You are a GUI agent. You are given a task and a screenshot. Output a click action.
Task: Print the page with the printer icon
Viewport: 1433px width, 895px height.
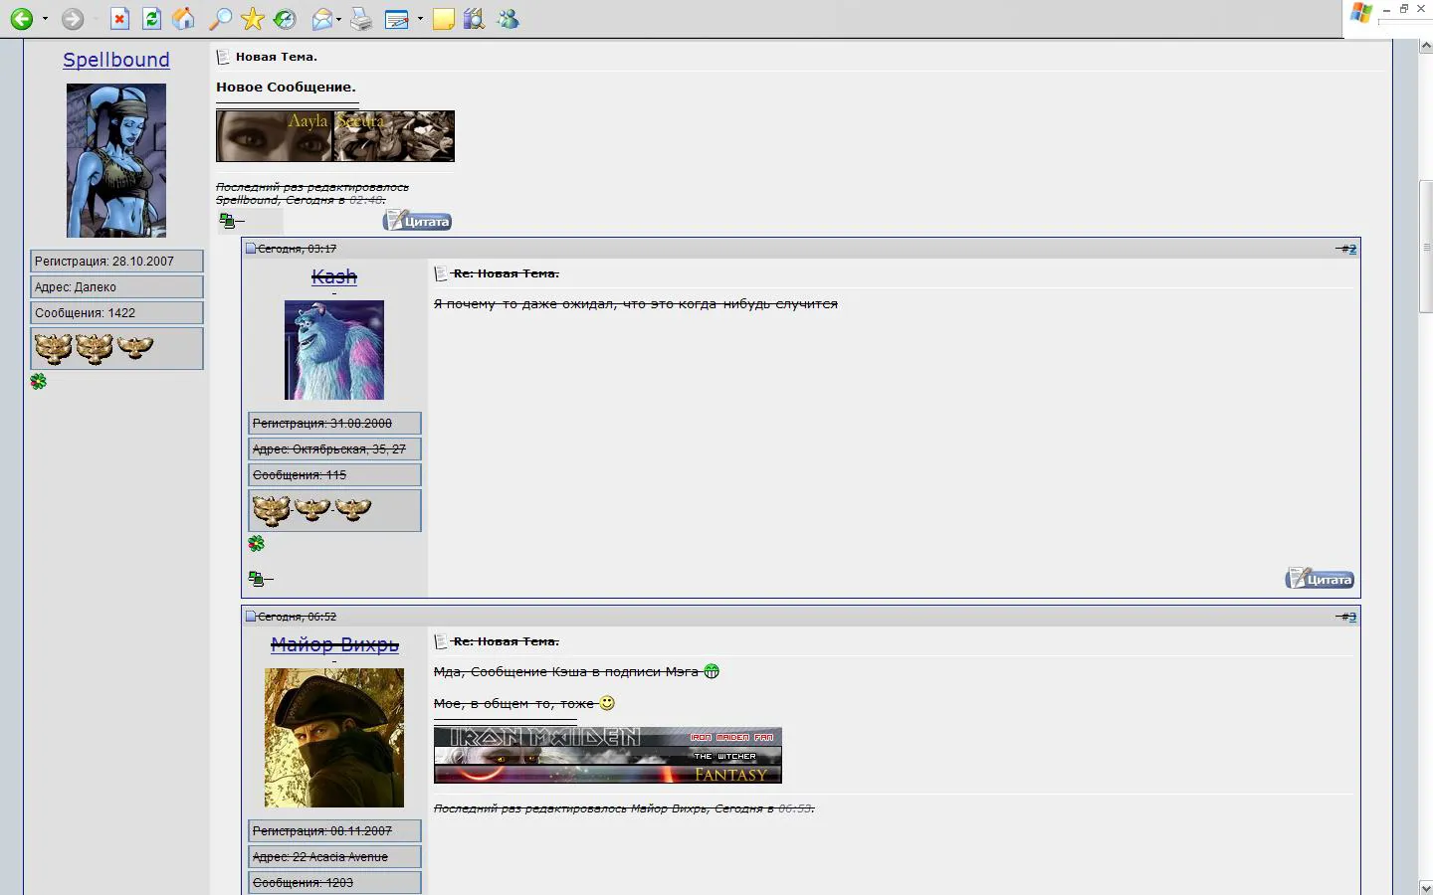(361, 19)
